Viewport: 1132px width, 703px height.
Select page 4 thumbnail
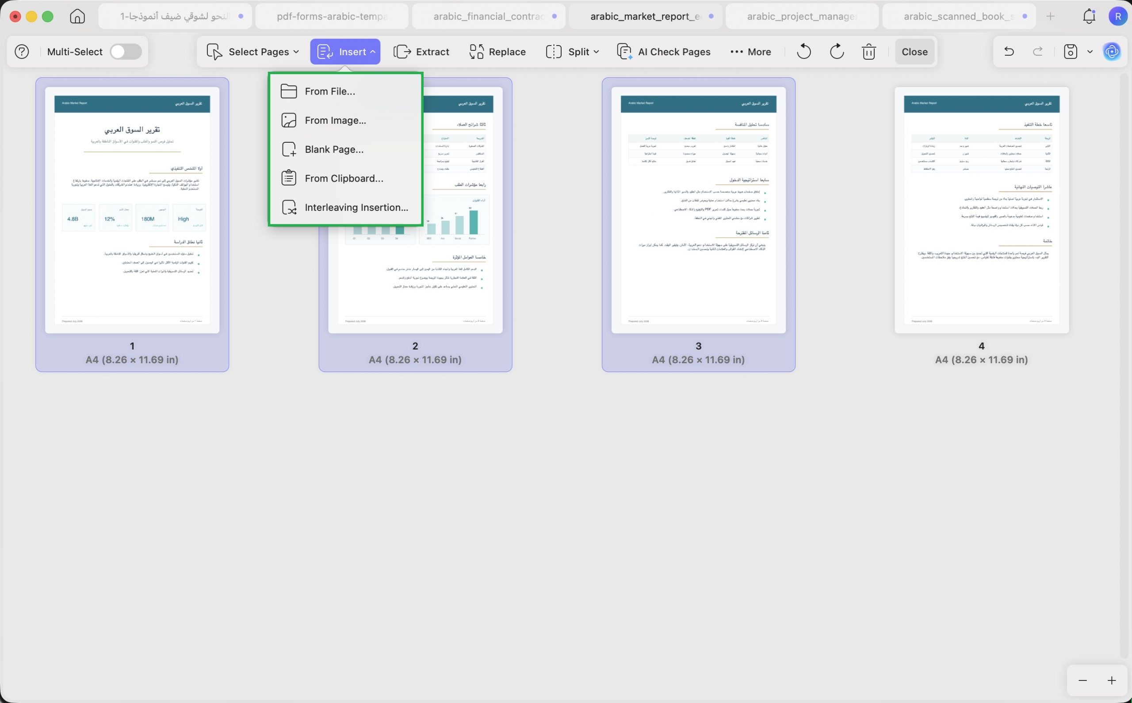click(982, 210)
